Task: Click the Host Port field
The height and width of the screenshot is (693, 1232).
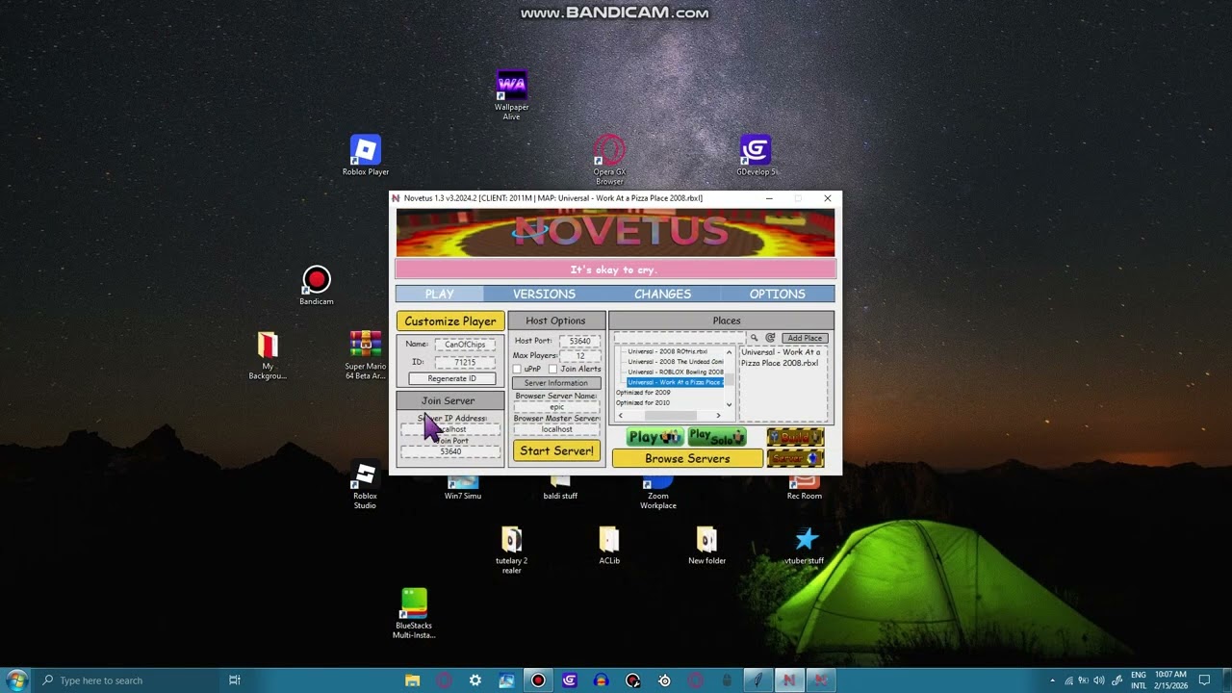Action: 579,341
